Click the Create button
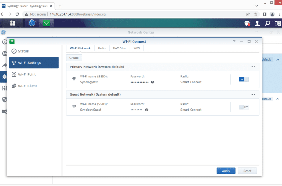The image size is (282, 186). (74, 58)
